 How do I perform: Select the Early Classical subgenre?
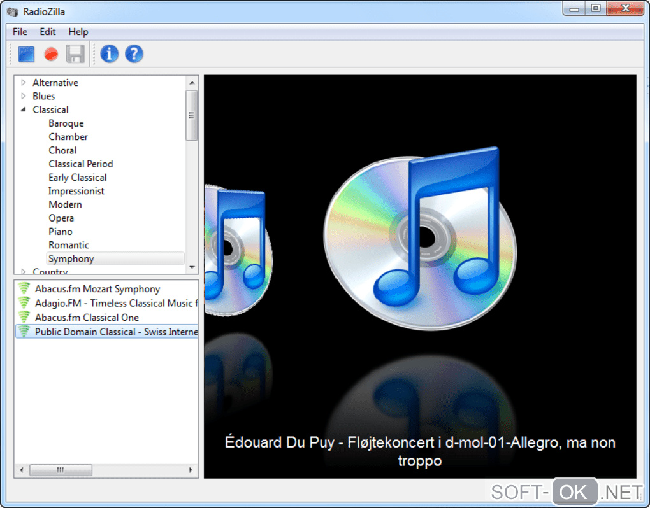click(78, 177)
